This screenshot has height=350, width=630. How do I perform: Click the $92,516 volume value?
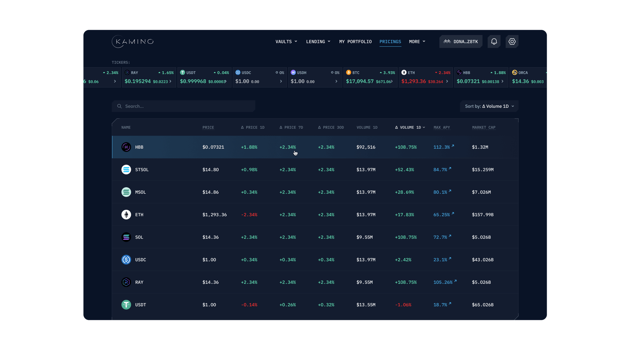coord(366,147)
